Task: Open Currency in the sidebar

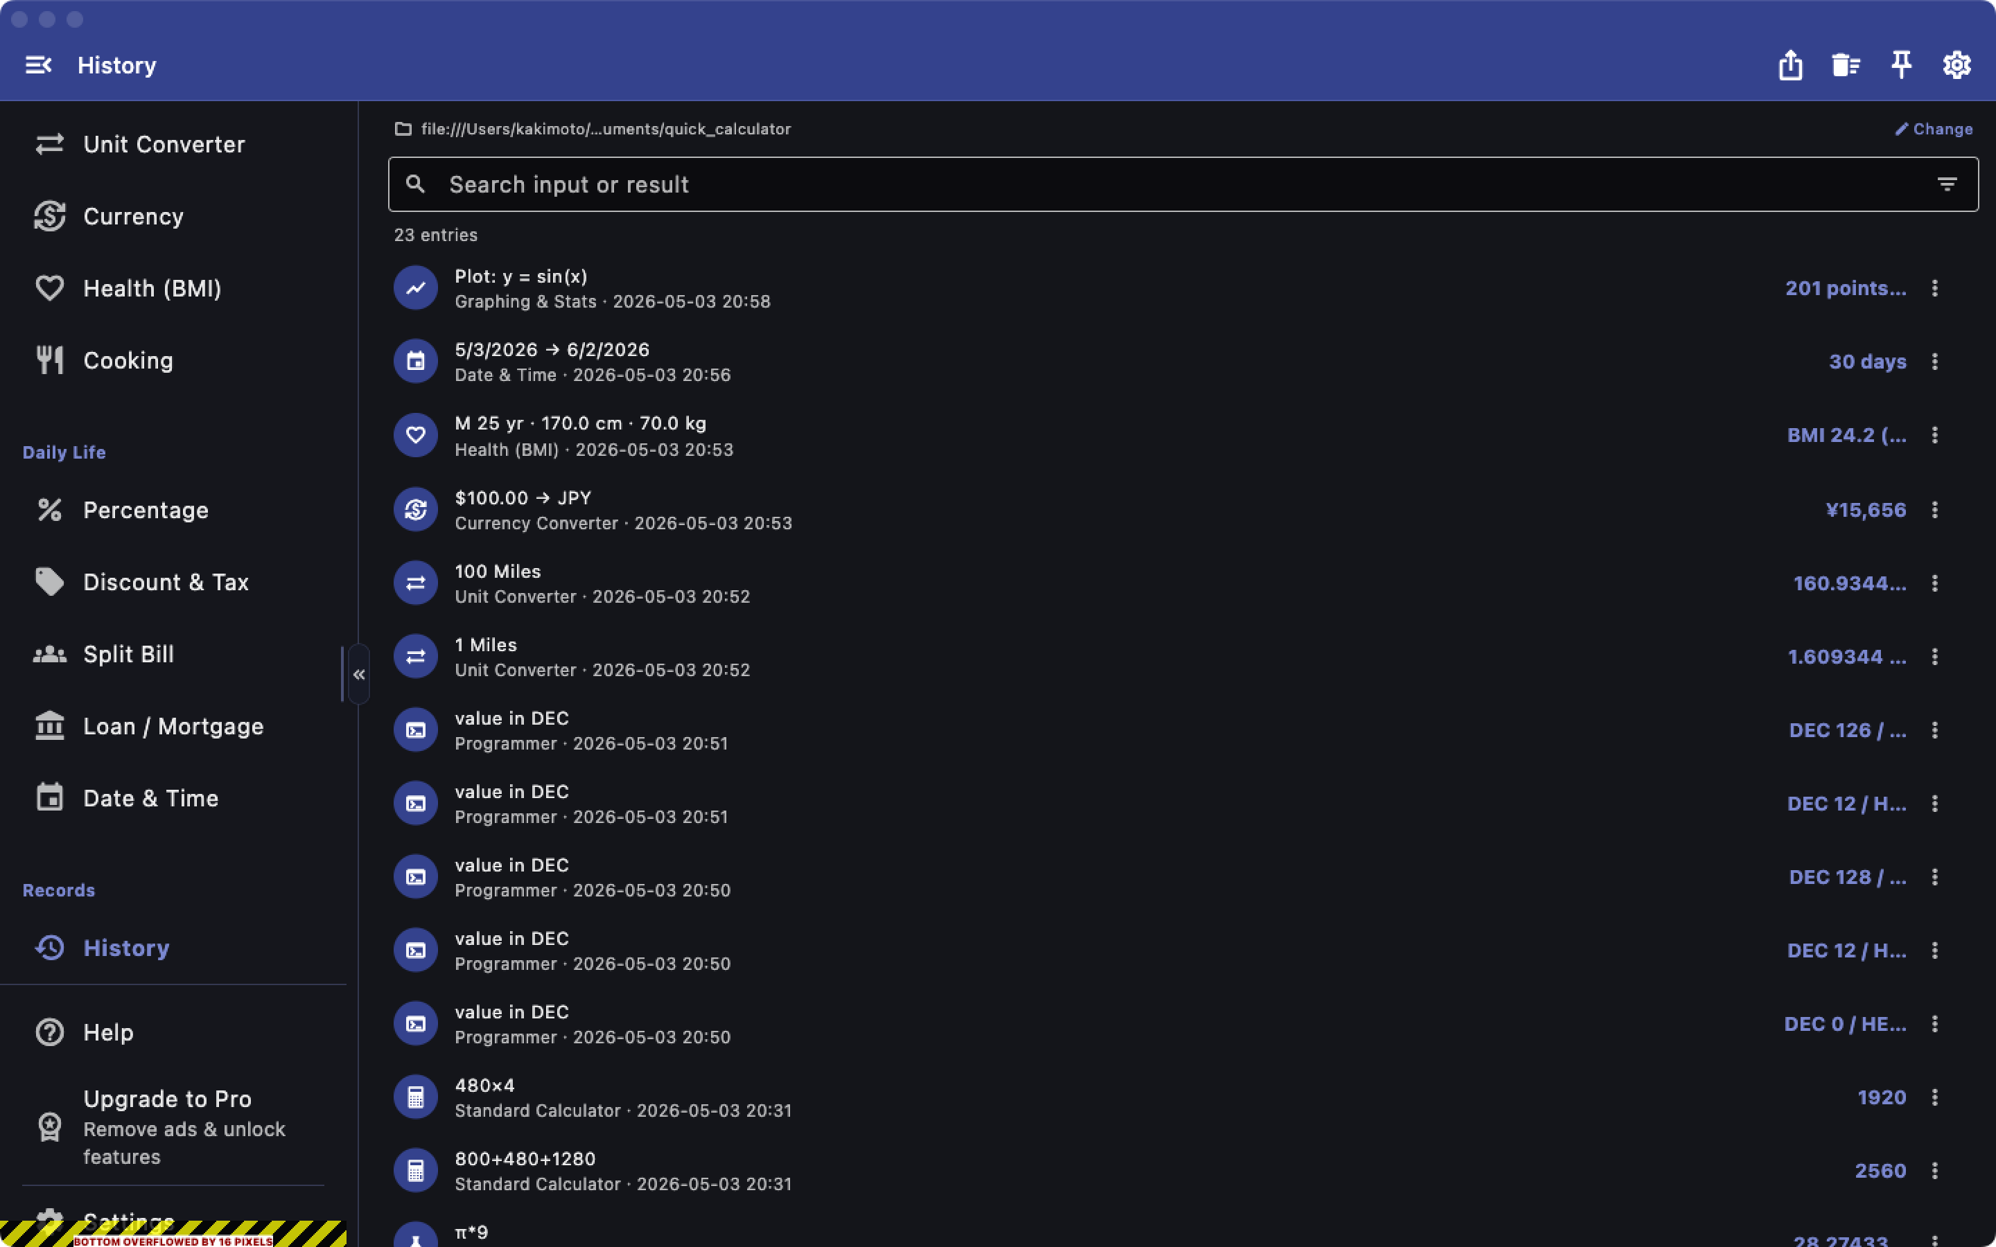Action: 173,216
